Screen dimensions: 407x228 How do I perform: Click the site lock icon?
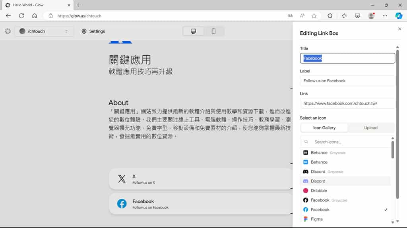50,16
